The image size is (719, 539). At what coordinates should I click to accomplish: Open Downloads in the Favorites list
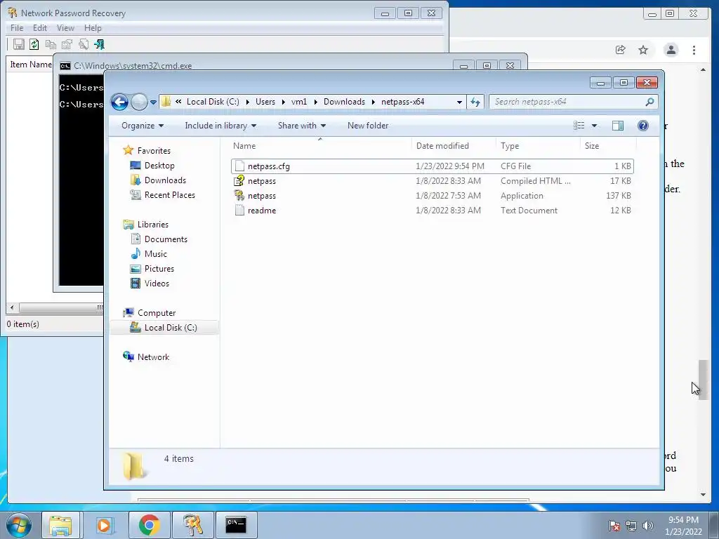click(165, 180)
